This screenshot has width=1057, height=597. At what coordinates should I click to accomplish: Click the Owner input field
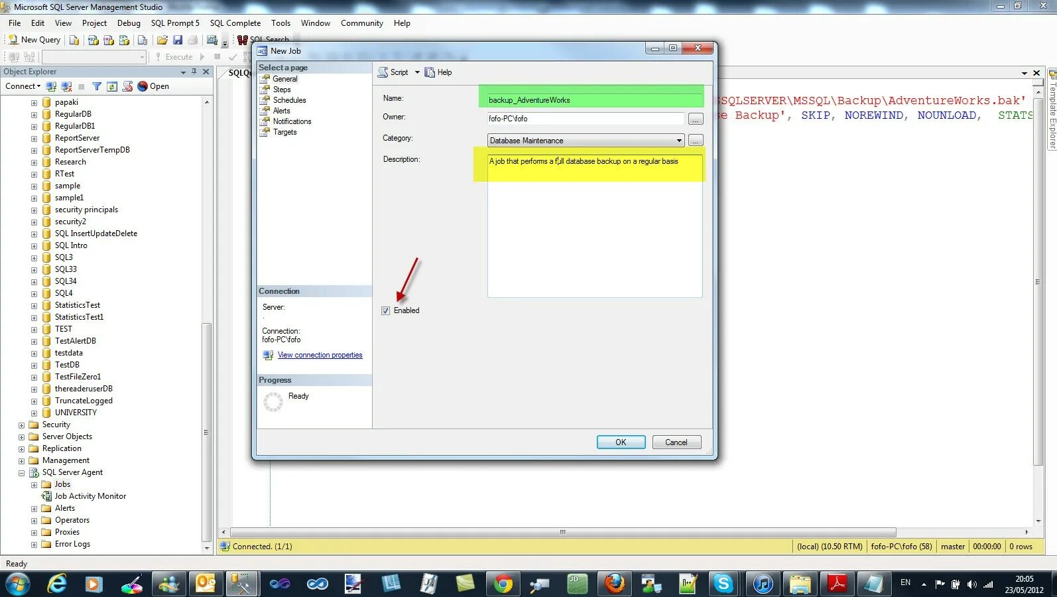click(586, 119)
